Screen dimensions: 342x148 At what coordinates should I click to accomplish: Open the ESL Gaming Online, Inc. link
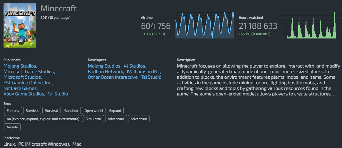[28, 83]
